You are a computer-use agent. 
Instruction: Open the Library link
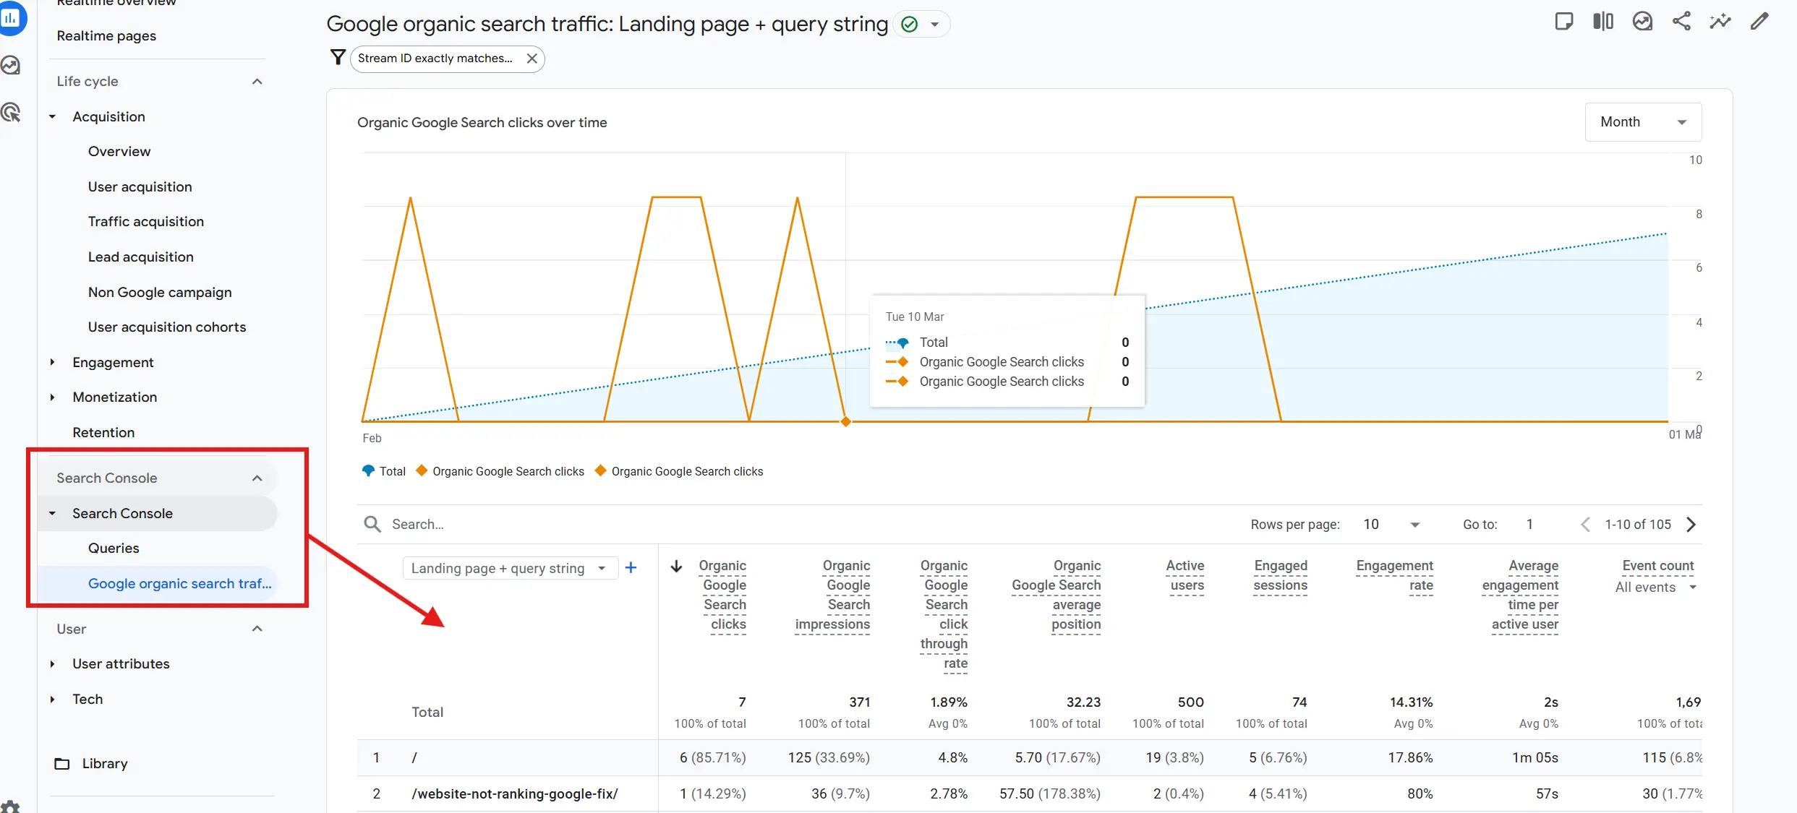point(104,763)
